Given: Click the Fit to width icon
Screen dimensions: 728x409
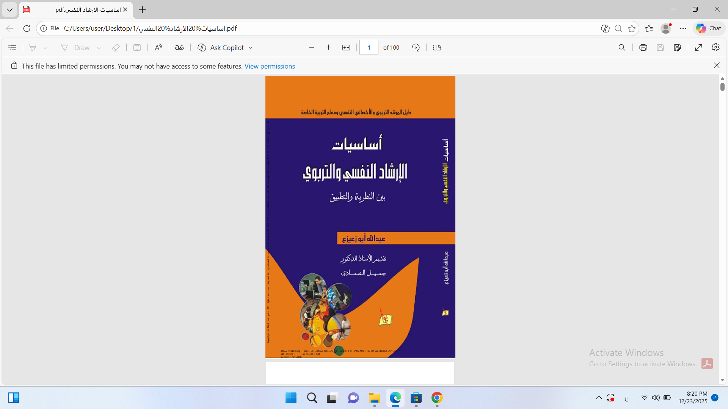Looking at the screenshot, I should 346,47.
